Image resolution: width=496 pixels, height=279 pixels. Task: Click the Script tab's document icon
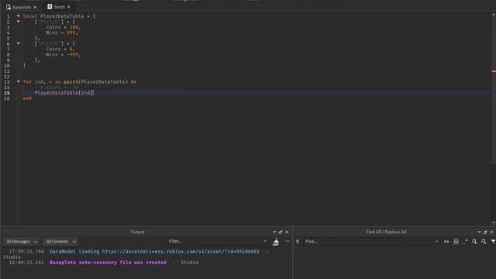[x=50, y=6]
